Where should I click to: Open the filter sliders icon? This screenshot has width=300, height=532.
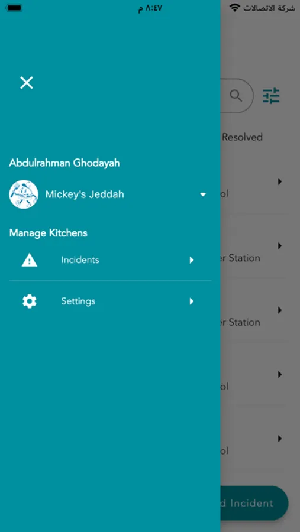click(271, 96)
